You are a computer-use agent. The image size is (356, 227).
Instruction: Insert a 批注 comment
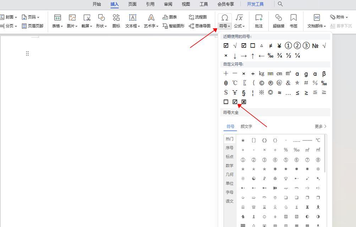click(x=259, y=21)
